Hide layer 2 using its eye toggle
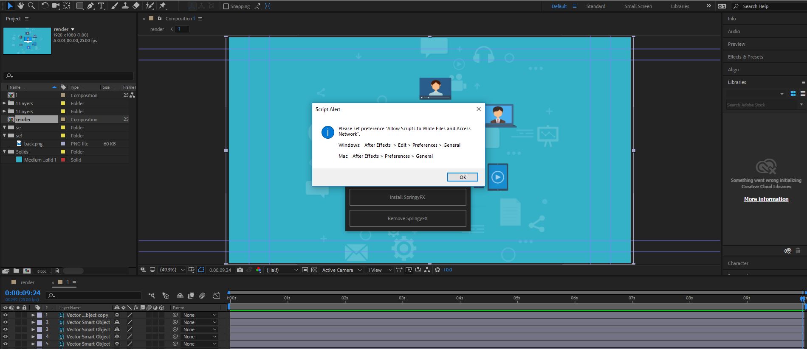 tap(6, 322)
